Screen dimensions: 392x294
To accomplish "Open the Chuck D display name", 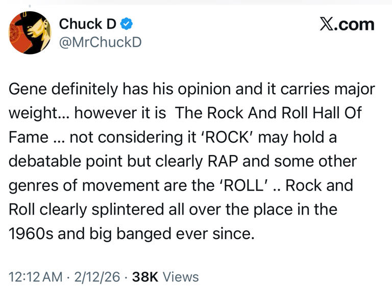I will 88,23.
